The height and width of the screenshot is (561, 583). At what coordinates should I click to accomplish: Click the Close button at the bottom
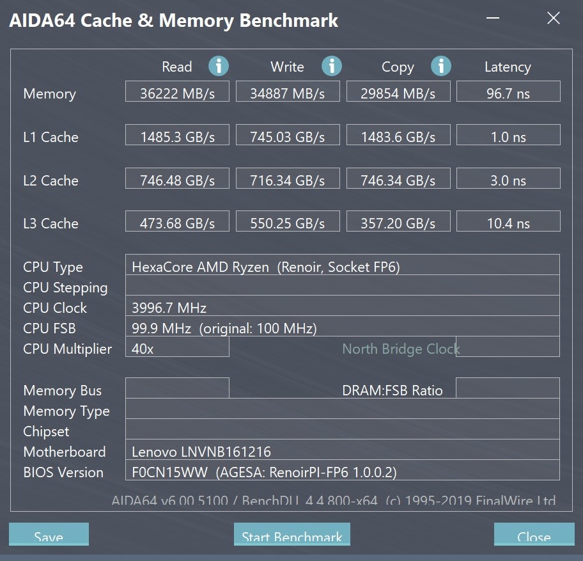[534, 534]
